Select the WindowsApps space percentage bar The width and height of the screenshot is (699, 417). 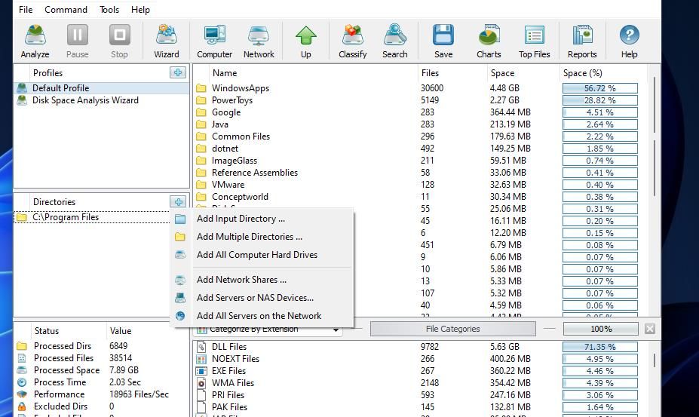coord(599,88)
